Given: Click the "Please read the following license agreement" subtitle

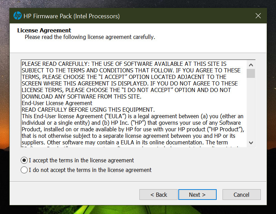Looking at the screenshot, I should (90, 37).
